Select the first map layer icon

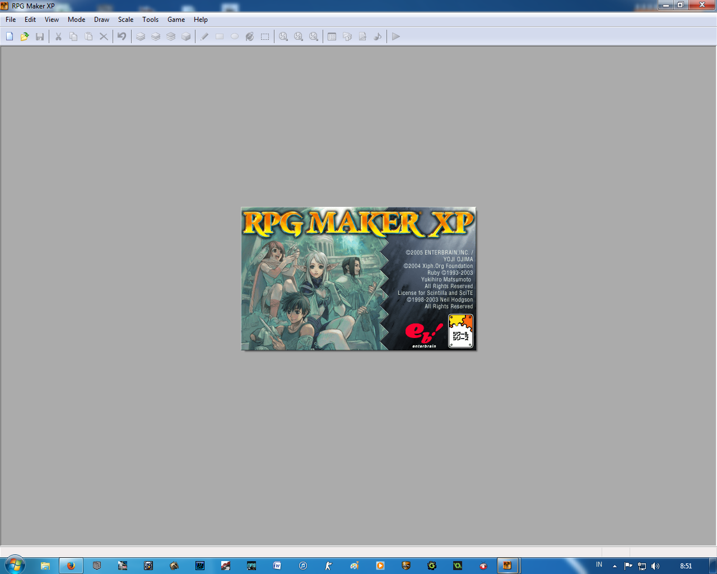141,36
